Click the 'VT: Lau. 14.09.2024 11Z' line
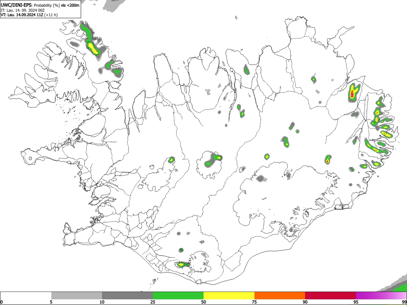 [x=22, y=15]
